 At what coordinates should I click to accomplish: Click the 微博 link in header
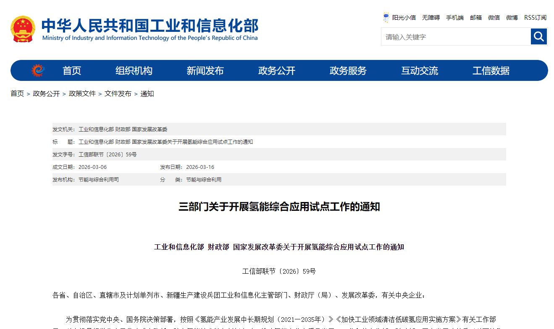pyautogui.click(x=512, y=18)
